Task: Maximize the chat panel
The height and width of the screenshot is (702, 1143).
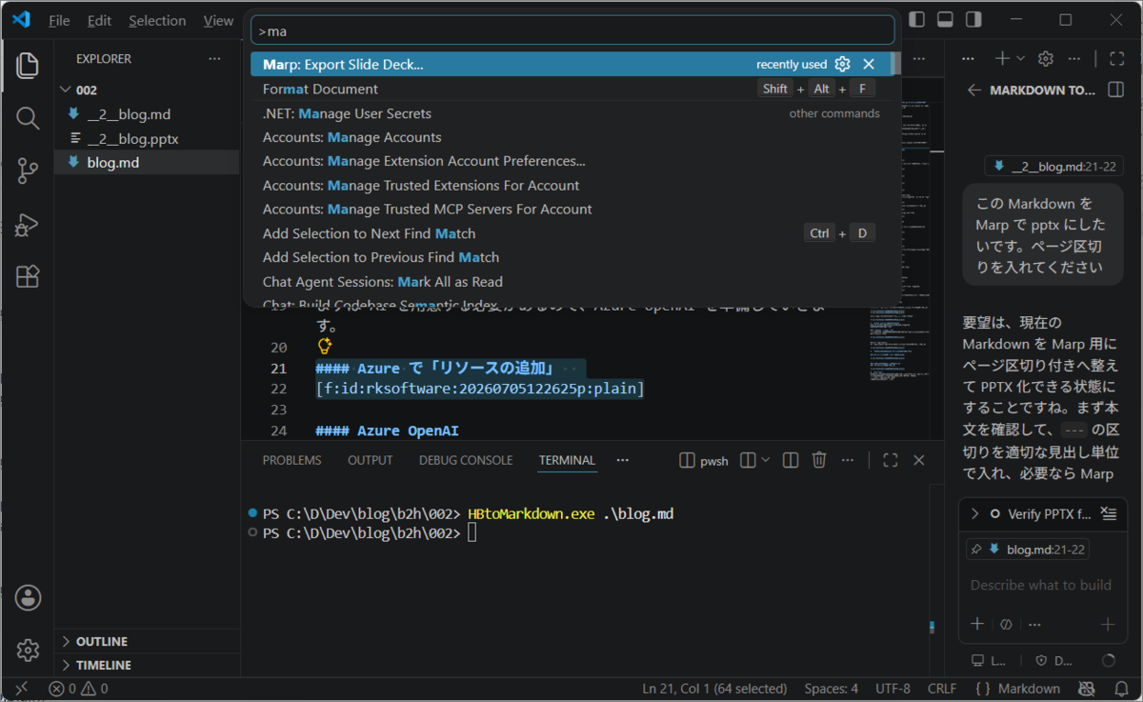Action: [x=1118, y=58]
